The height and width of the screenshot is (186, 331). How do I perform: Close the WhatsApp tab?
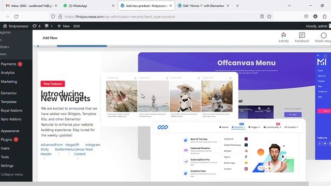coord(113,6)
